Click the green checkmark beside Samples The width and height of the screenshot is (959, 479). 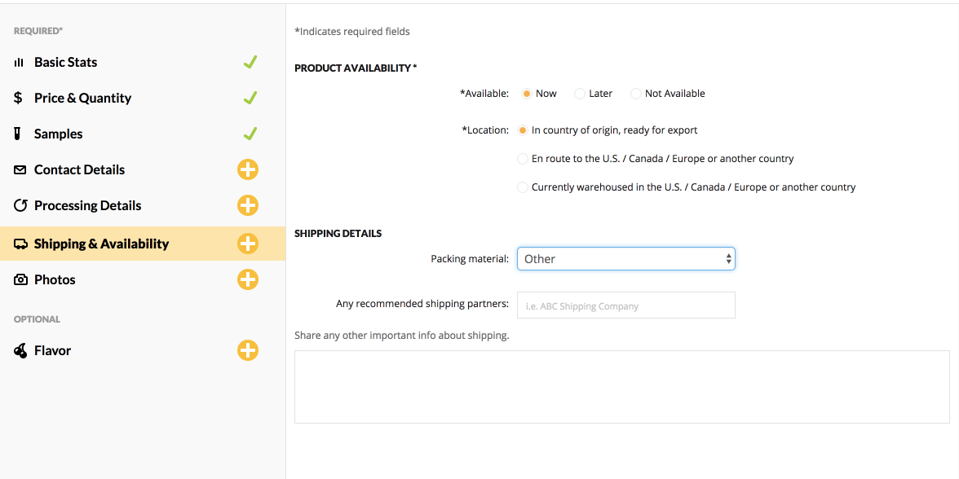pyautogui.click(x=250, y=134)
